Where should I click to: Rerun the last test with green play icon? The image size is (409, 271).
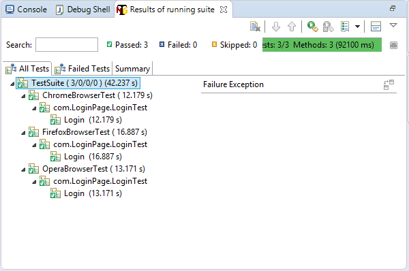click(312, 27)
